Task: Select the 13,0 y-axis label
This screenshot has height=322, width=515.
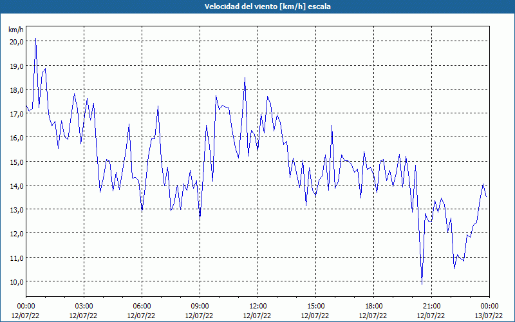Action: tap(17, 210)
